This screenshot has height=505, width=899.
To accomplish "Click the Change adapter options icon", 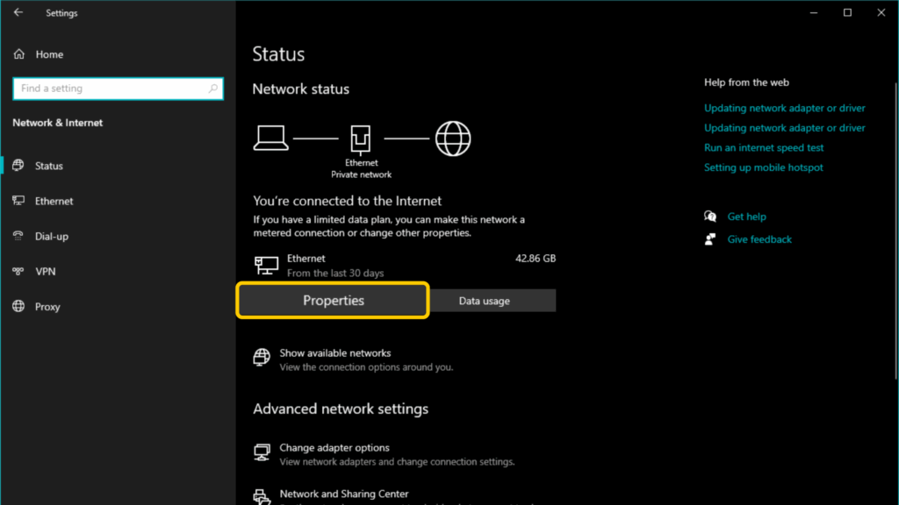I will pyautogui.click(x=262, y=452).
